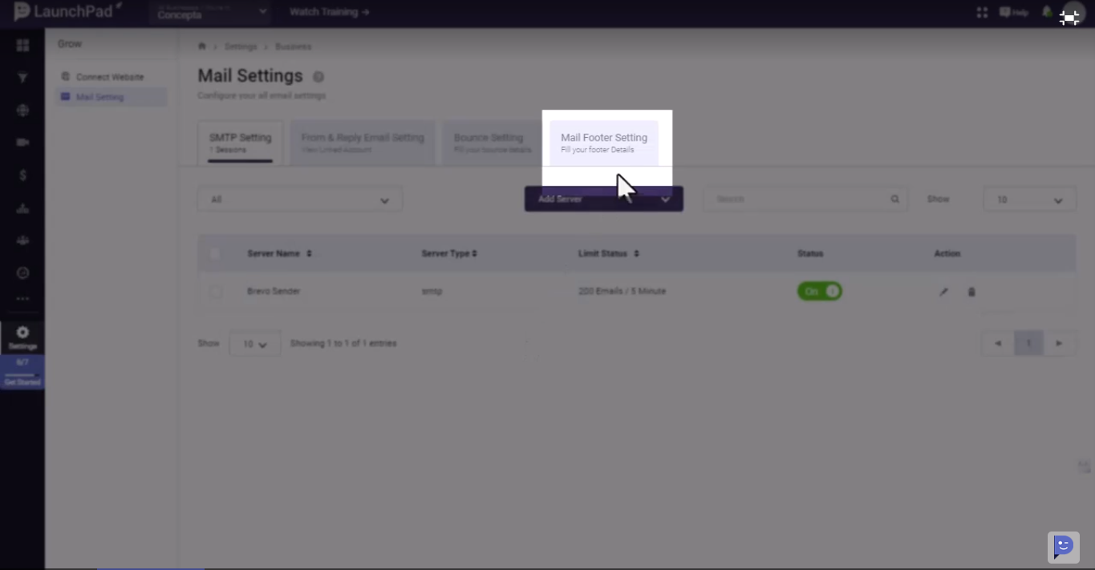Open the dashboard grid icon in left sidebar
The image size is (1095, 570).
22,45
